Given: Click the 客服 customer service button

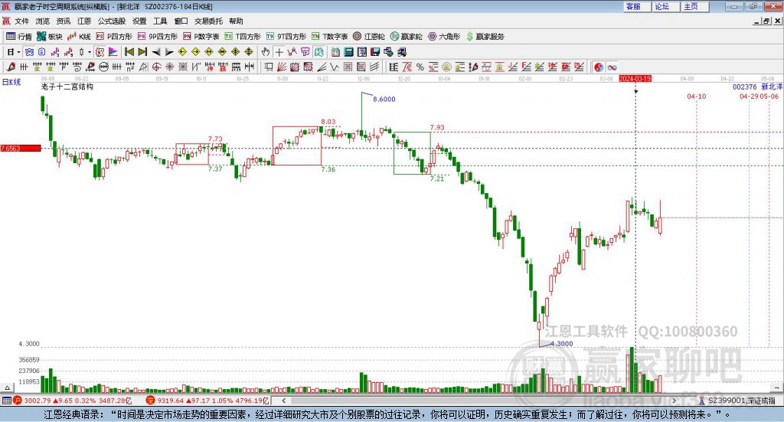Looking at the screenshot, I should (636, 6).
